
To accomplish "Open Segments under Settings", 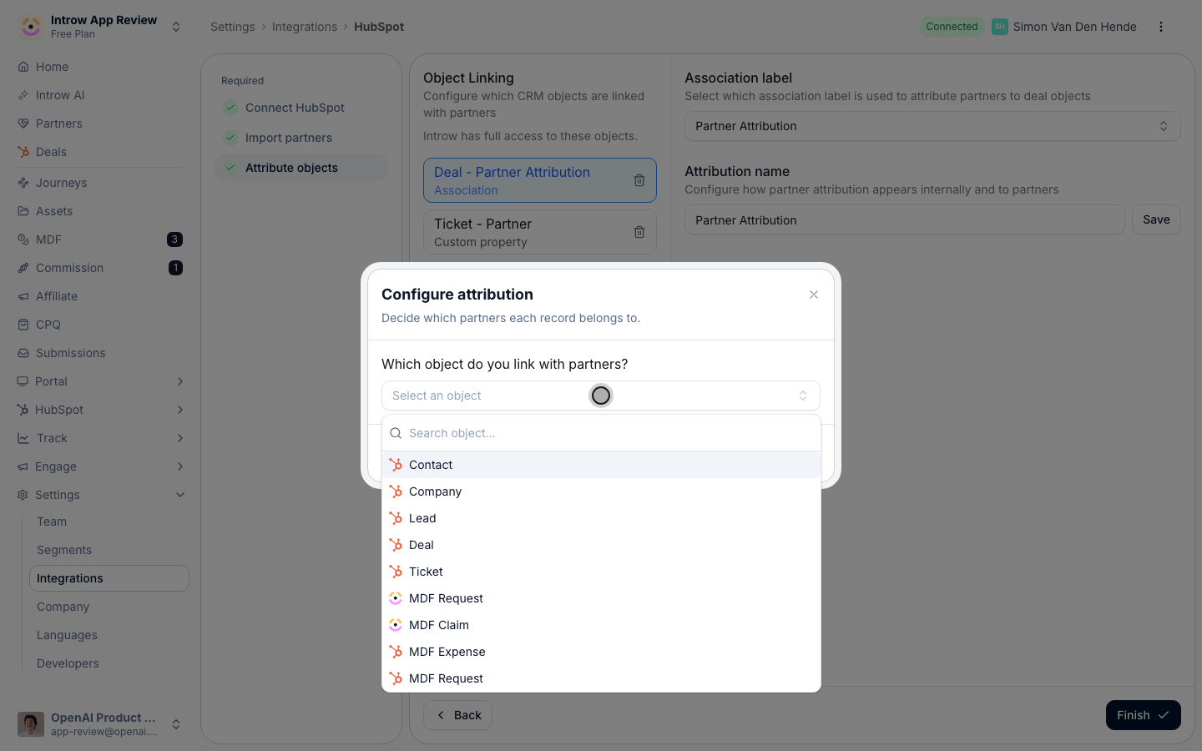I will pos(109,550).
